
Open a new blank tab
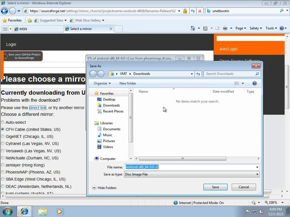click(118, 29)
